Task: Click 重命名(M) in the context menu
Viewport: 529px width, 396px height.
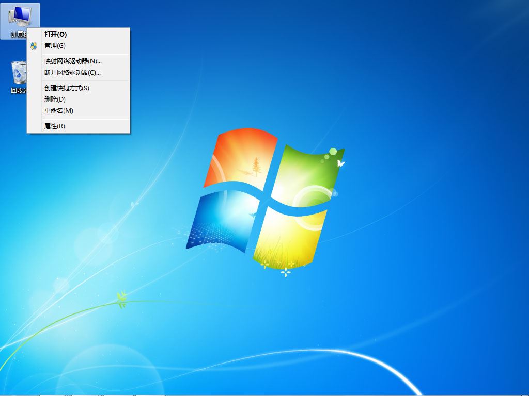Action: [x=79, y=110]
